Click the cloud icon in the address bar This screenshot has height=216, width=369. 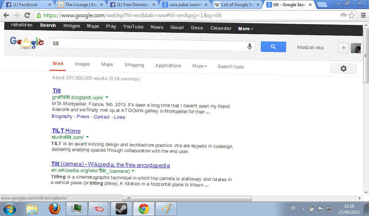pyautogui.click(x=343, y=15)
